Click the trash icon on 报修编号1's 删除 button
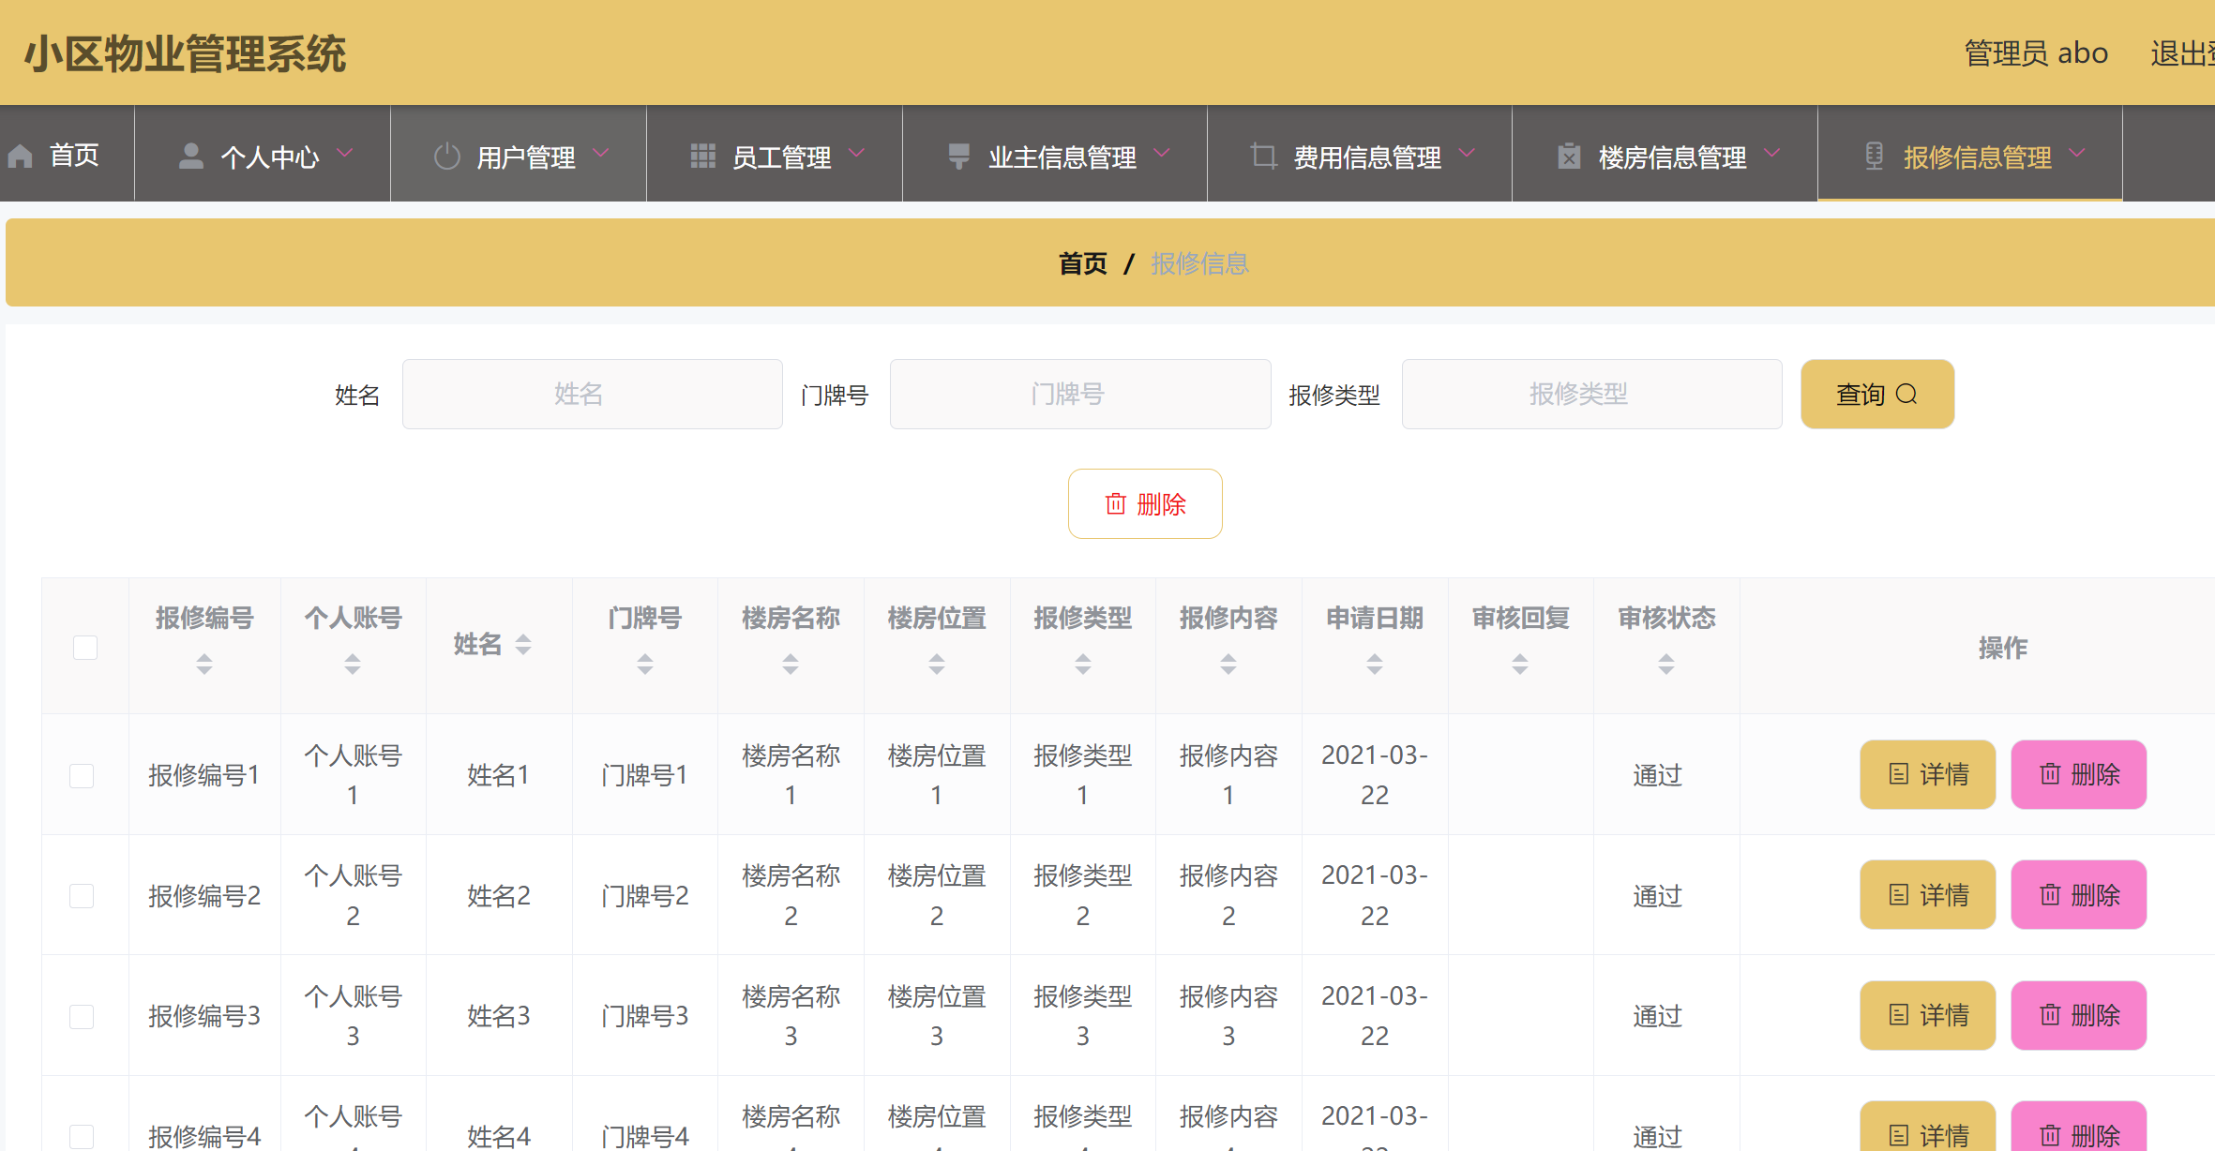2215x1151 pixels. pos(2050,774)
